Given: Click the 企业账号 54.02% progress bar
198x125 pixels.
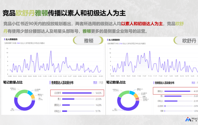Looking at the screenshot, I should pos(78,93).
